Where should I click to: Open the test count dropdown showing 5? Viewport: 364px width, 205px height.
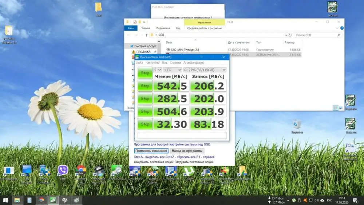[157, 70]
